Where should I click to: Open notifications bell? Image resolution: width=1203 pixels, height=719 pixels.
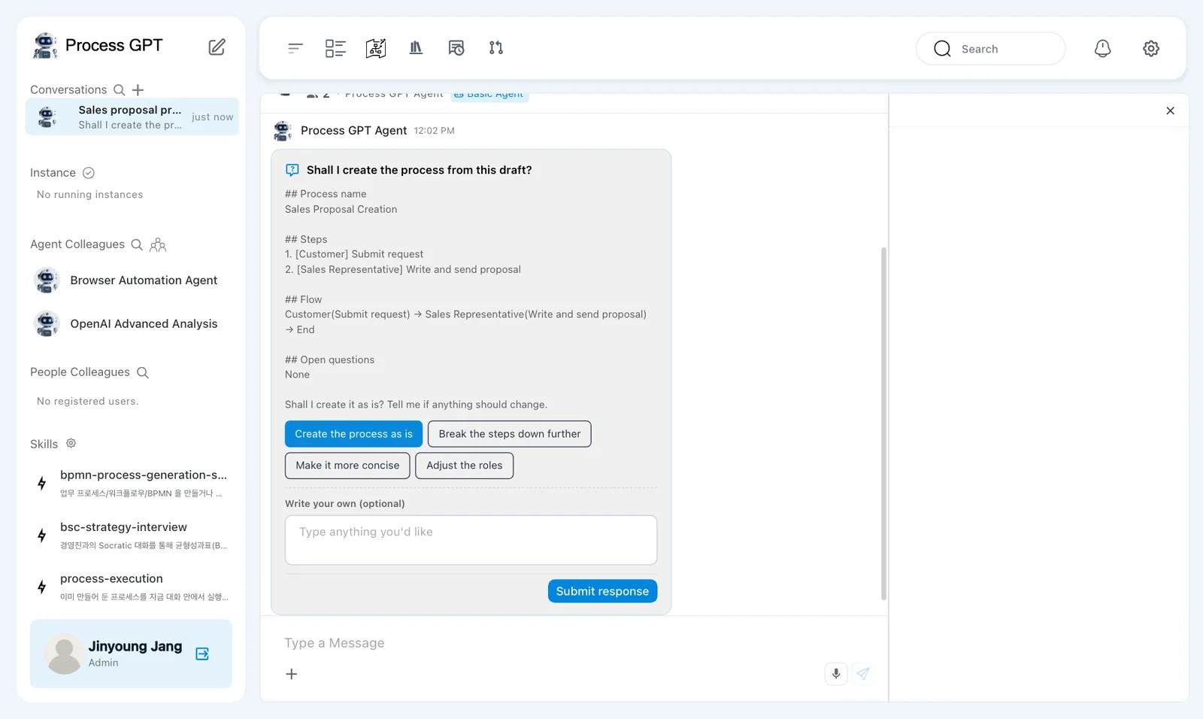tap(1102, 48)
